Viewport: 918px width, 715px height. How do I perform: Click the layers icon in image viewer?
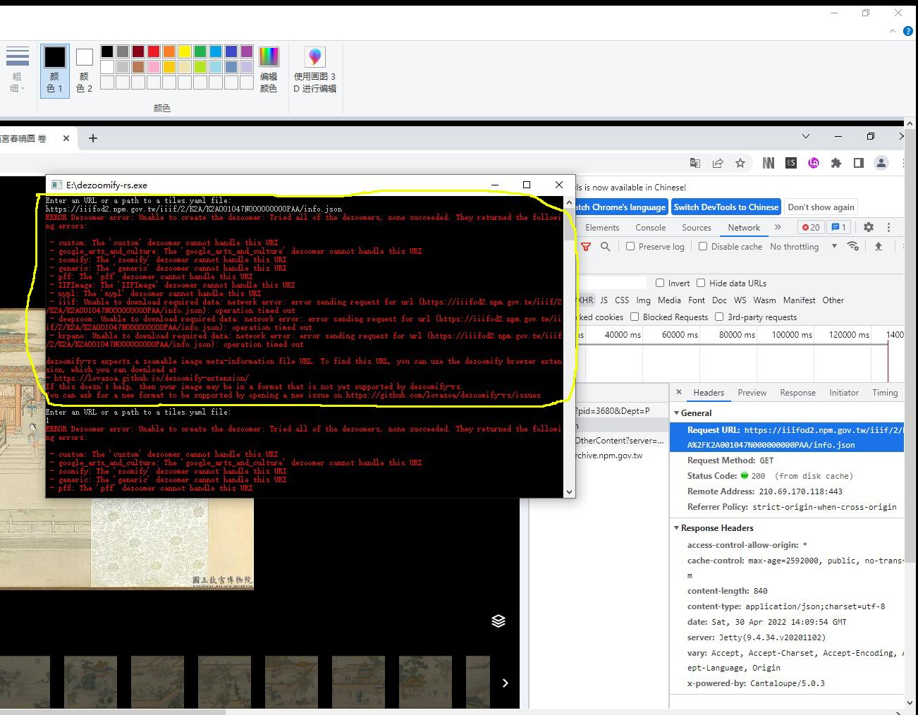click(498, 621)
